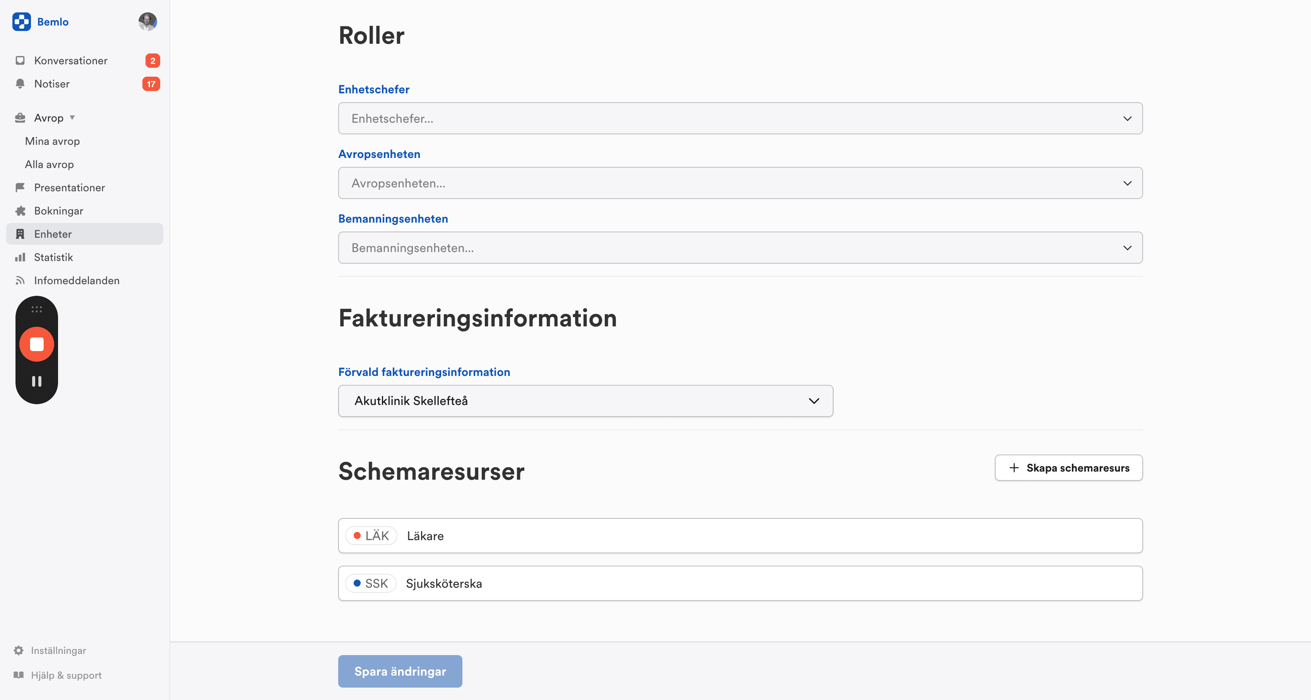Open Alla avrop
The image size is (1311, 700).
tap(50, 164)
